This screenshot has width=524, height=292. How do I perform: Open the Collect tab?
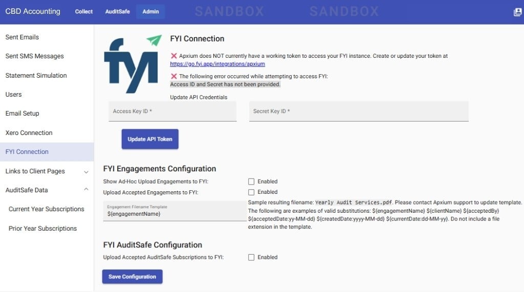click(x=84, y=12)
